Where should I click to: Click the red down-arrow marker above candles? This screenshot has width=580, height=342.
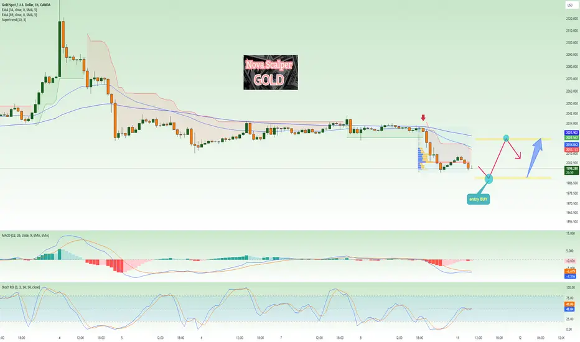[x=423, y=118]
